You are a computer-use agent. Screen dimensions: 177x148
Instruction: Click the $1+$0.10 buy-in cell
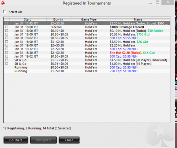57,71
